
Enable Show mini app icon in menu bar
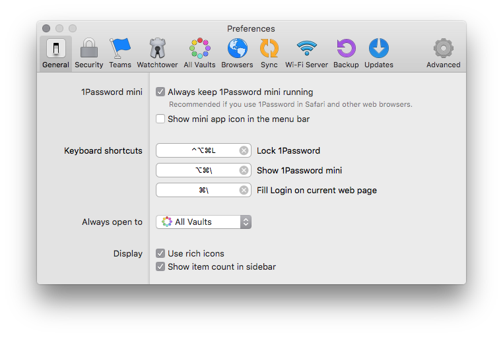(160, 119)
